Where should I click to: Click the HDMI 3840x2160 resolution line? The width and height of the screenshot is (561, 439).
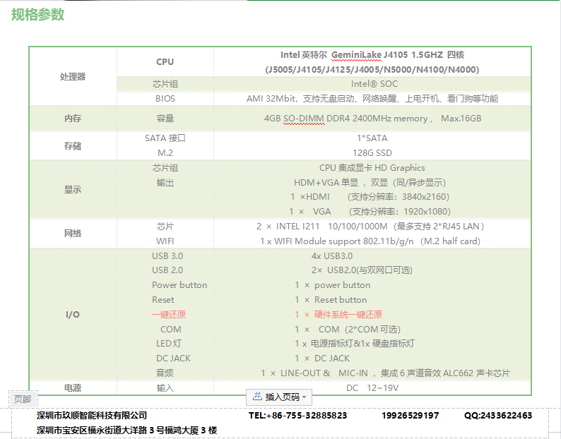pyautogui.click(x=370, y=197)
